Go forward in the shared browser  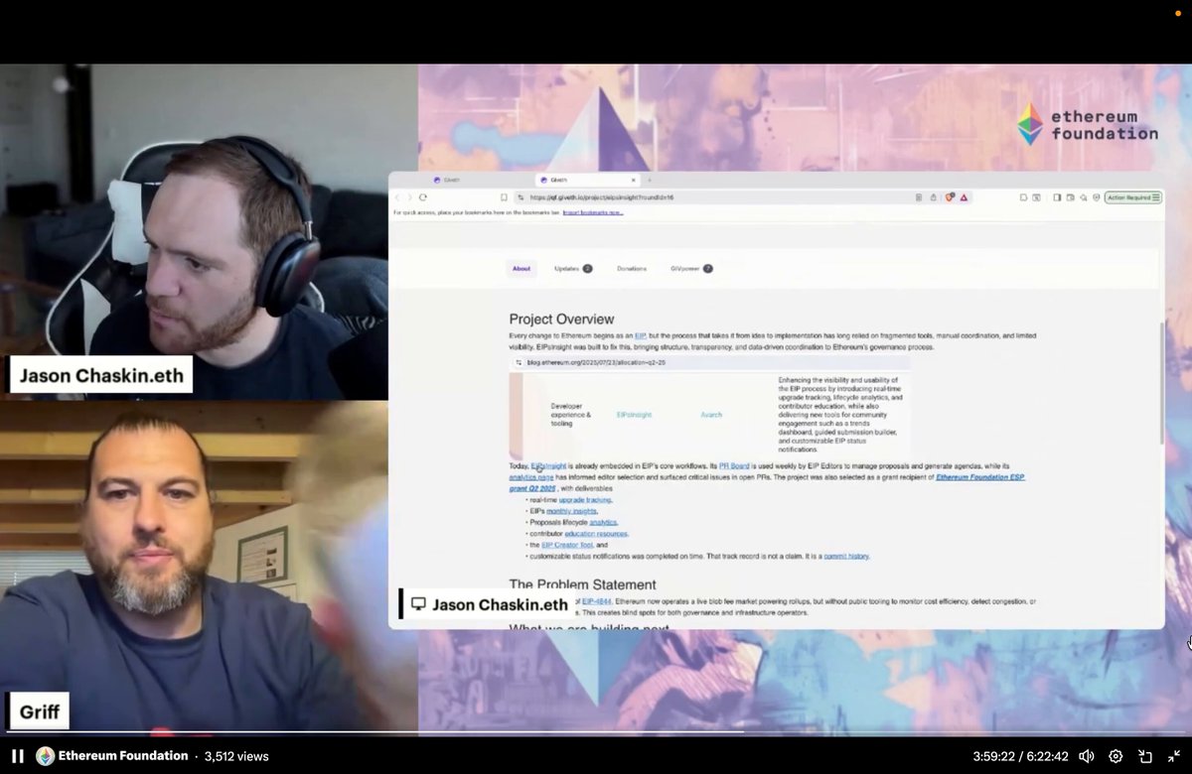pos(410,197)
